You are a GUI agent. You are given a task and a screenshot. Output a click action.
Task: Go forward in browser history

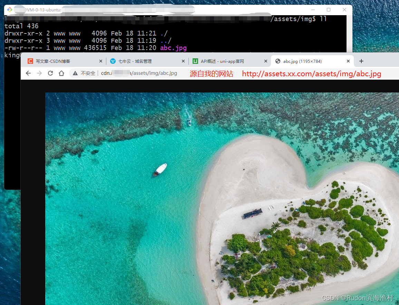[x=39, y=73]
